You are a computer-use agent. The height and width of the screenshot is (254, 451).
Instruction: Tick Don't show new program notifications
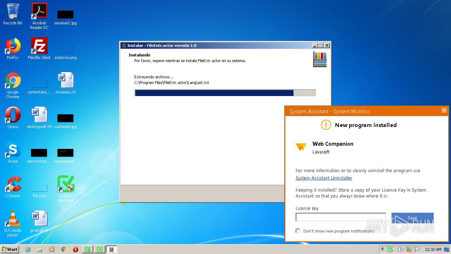(298, 231)
